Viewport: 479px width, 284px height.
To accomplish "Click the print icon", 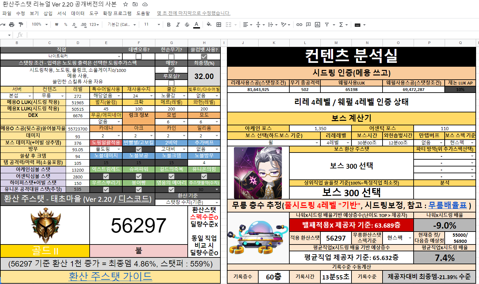I will pyautogui.click(x=12, y=25).
